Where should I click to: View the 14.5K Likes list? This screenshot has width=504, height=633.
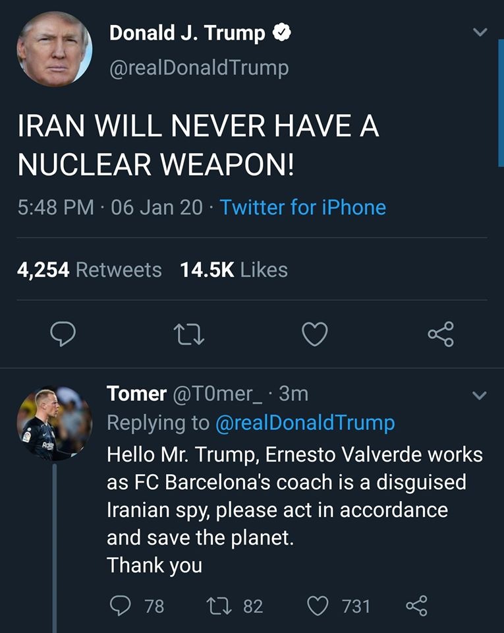[x=234, y=270]
